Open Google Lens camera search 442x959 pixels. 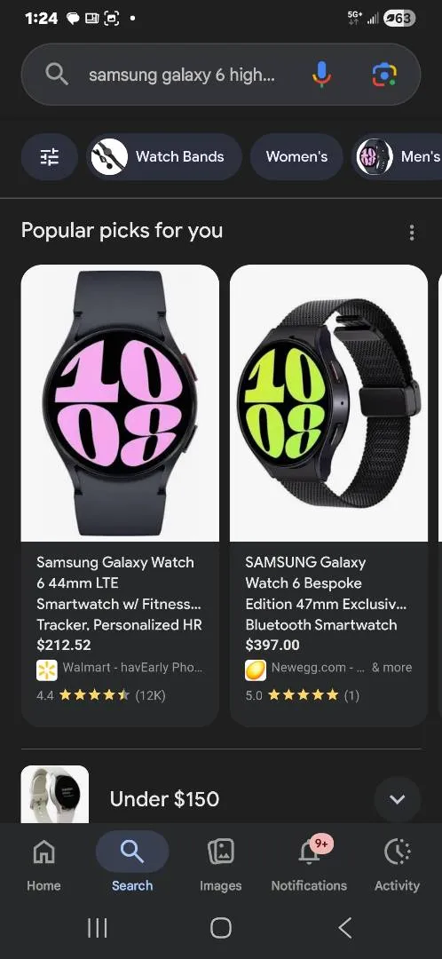(x=384, y=75)
